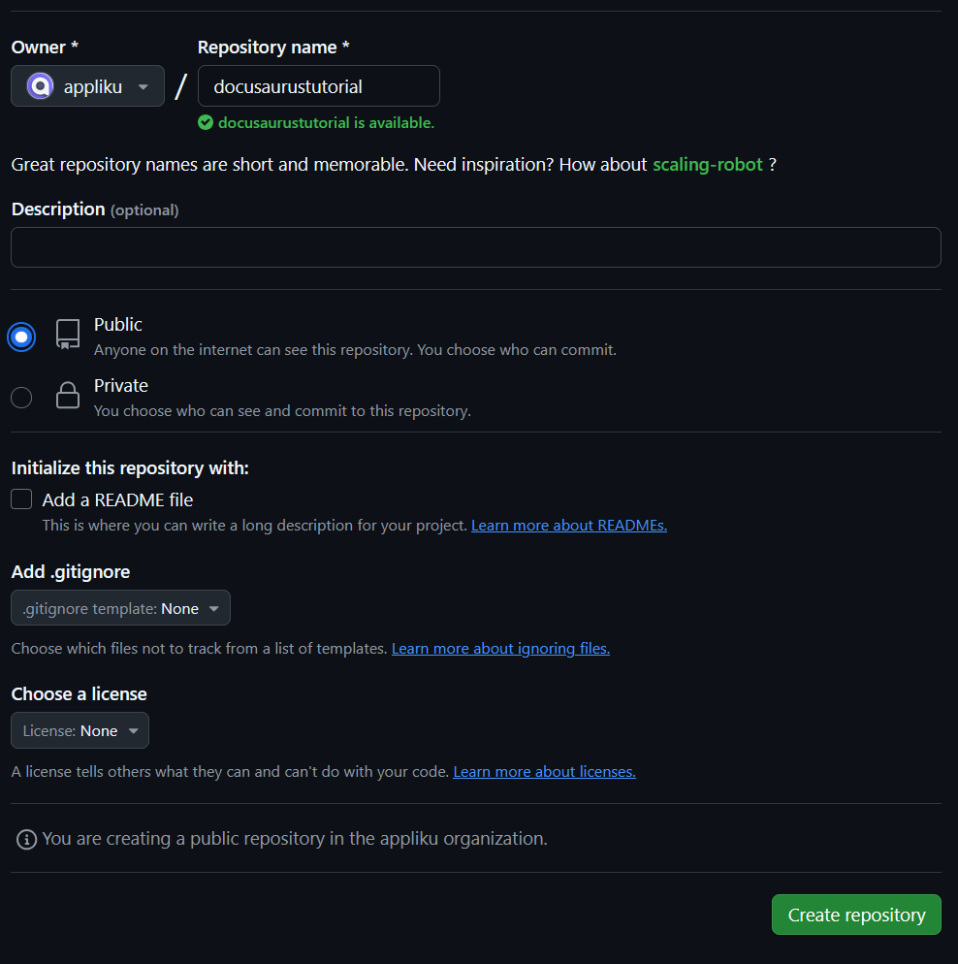Open the License: None dropdown
The width and height of the screenshot is (958, 964).
click(x=80, y=730)
